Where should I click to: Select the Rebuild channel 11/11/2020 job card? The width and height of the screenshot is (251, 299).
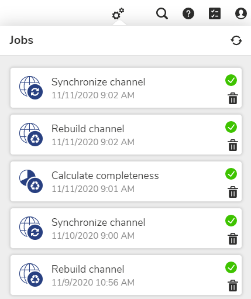pos(126,135)
